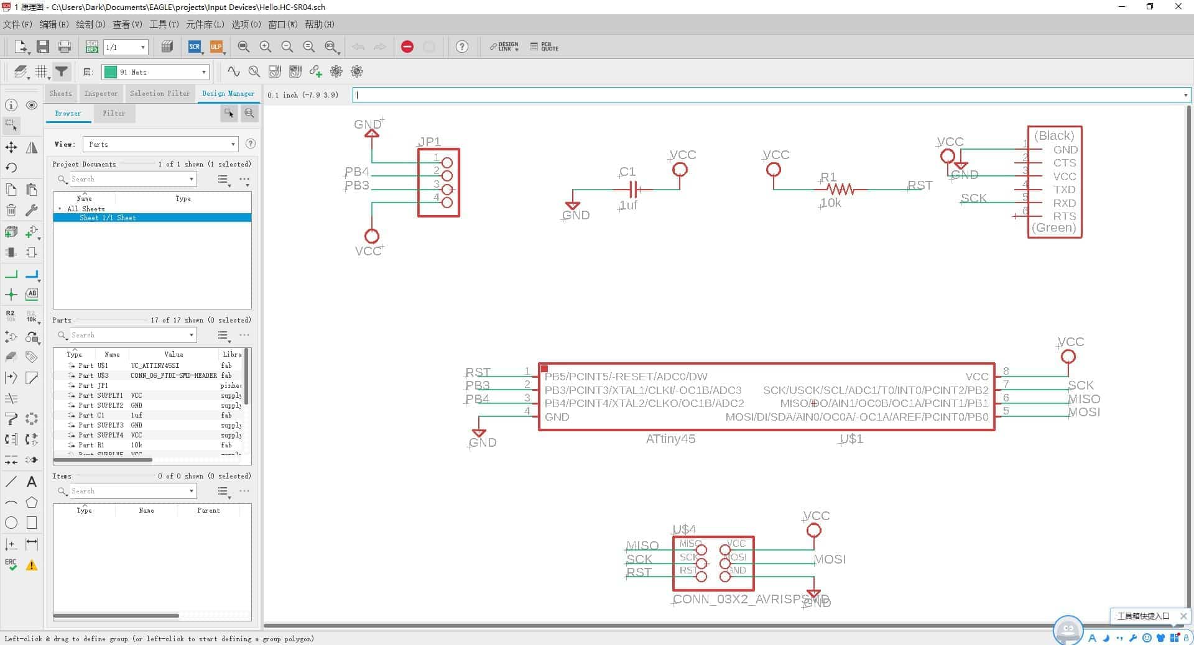Select the Junction tool

(x=11, y=295)
